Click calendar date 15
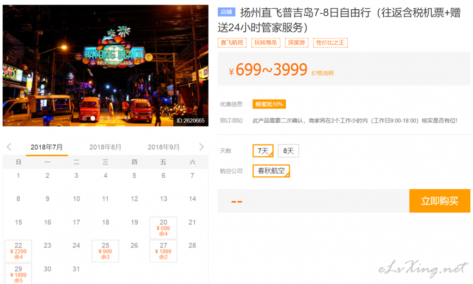This screenshot has width=473, height=284. click(x=18, y=222)
